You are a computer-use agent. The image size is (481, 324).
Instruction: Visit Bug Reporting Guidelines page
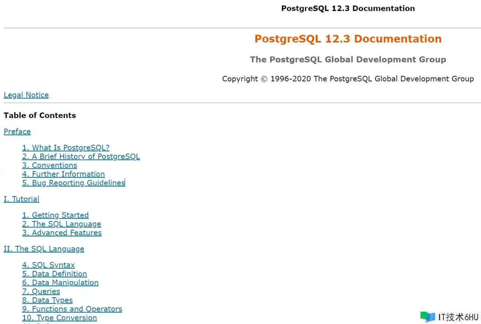coord(73,183)
